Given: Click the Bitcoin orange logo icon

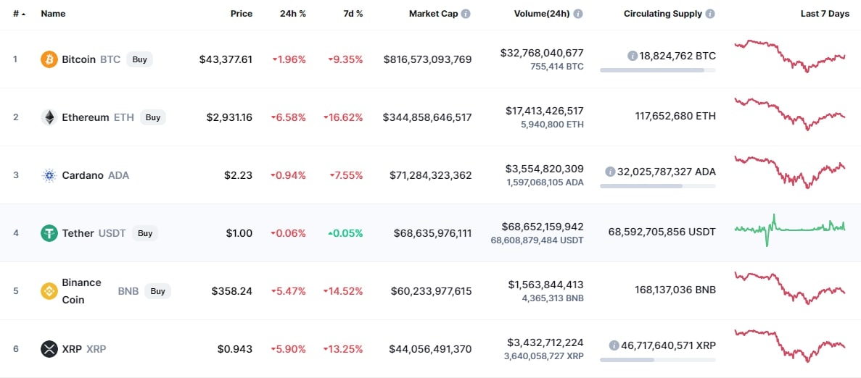Looking at the screenshot, I should pos(49,59).
